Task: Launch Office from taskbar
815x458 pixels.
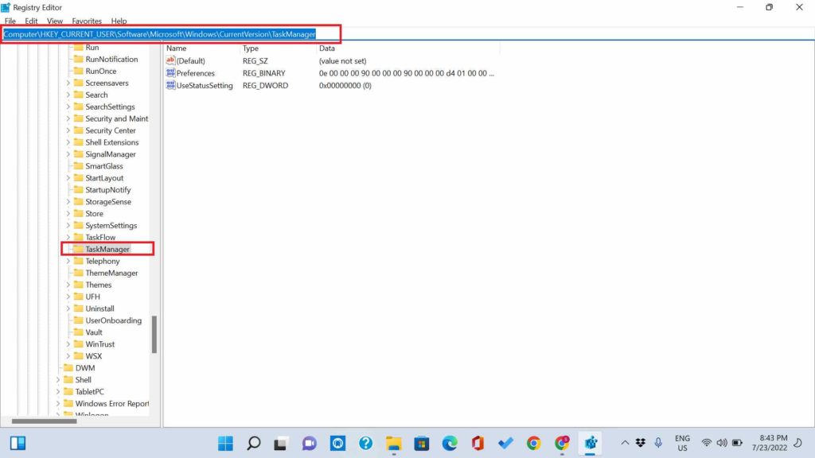Action: pos(478,443)
